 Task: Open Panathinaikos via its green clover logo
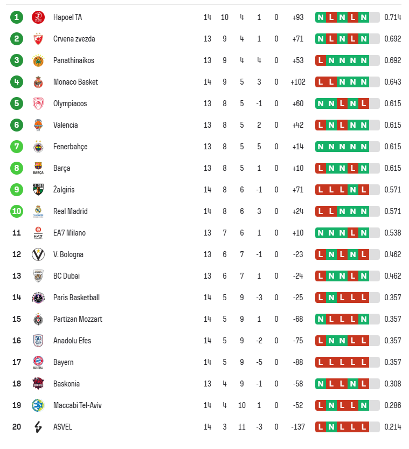(38, 60)
